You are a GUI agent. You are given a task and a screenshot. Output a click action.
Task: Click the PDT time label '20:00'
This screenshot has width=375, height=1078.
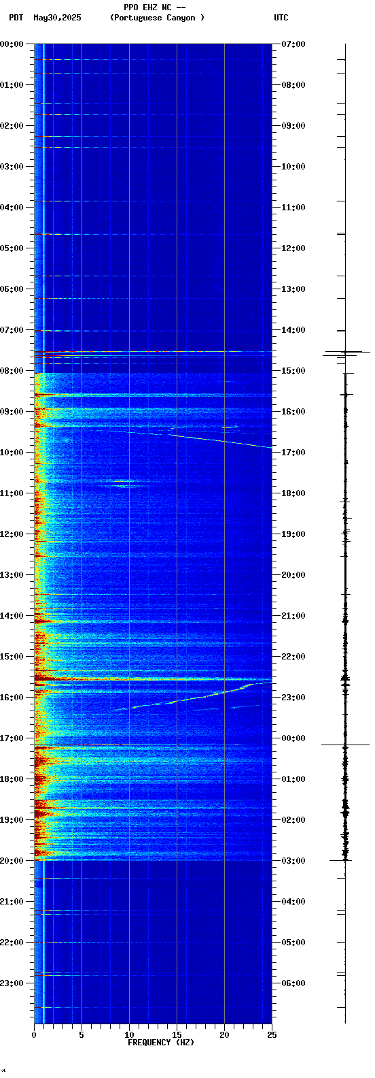(12, 861)
